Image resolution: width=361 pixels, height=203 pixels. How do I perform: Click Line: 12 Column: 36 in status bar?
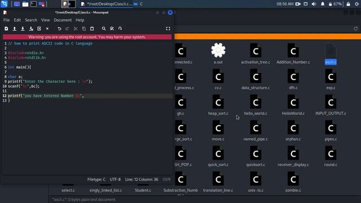coord(142,179)
